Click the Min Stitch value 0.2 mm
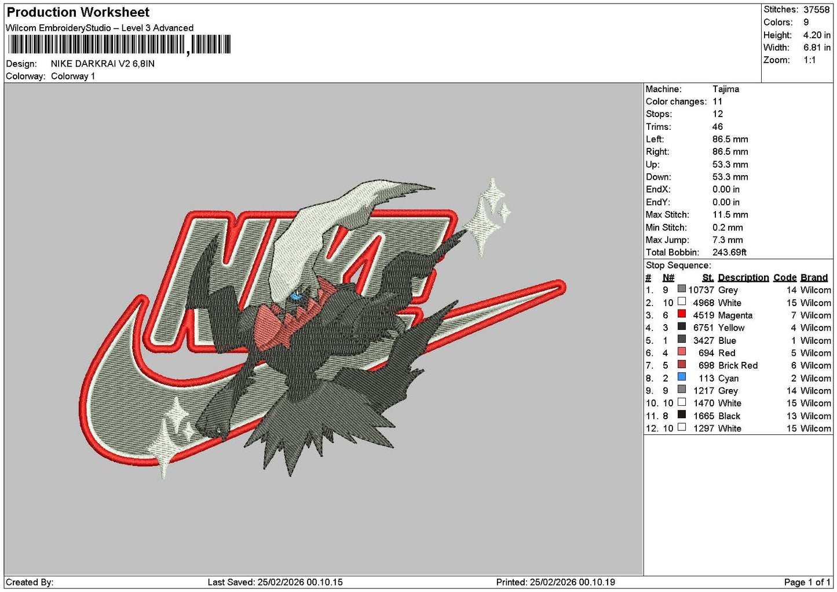 (728, 227)
